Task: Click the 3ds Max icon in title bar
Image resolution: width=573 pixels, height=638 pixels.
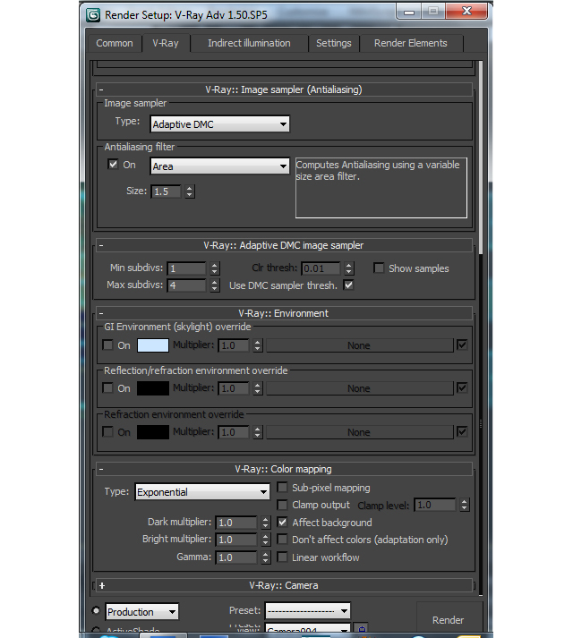Action: [93, 15]
